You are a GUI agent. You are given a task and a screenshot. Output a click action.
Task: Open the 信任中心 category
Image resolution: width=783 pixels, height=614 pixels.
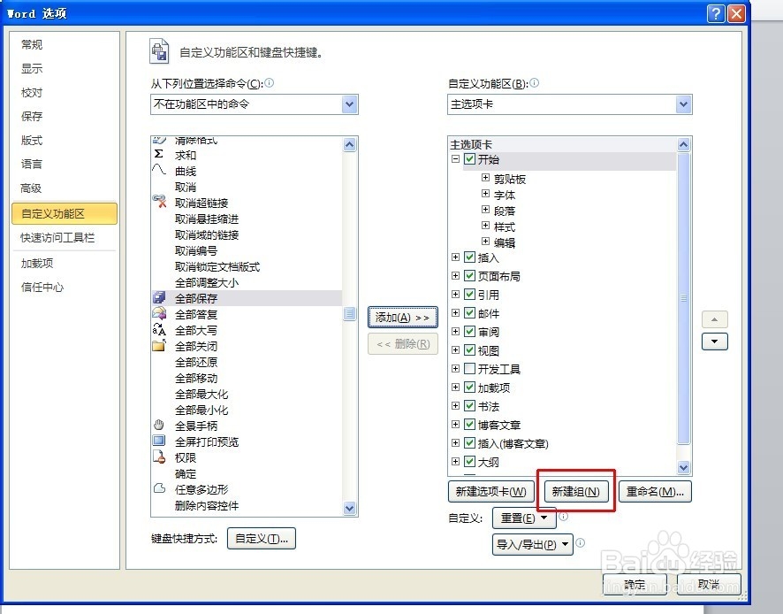[x=42, y=287]
